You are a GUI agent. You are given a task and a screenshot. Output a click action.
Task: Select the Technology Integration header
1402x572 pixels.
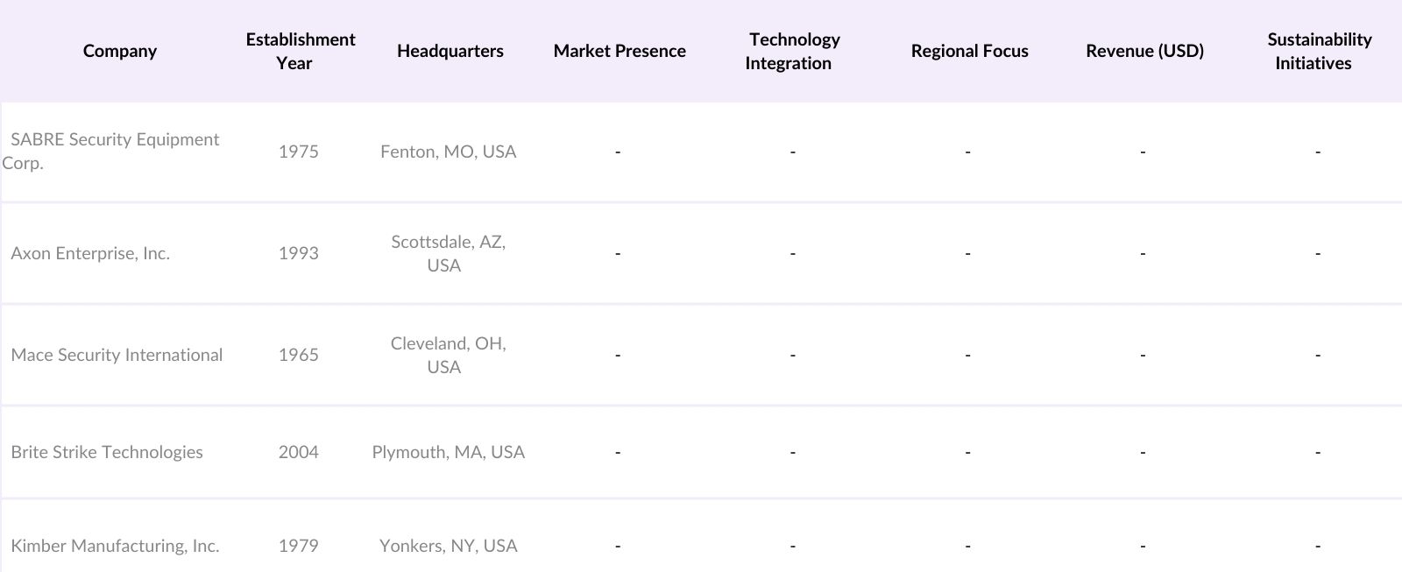(x=792, y=51)
